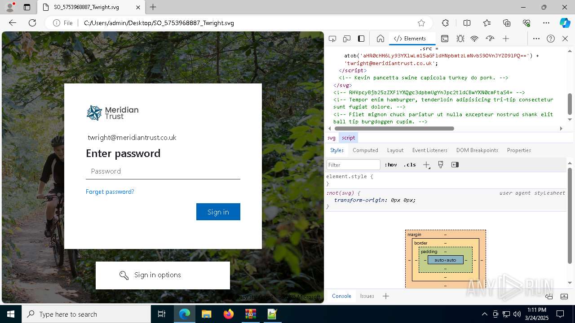Open DevTools help question mark icon

551,39
